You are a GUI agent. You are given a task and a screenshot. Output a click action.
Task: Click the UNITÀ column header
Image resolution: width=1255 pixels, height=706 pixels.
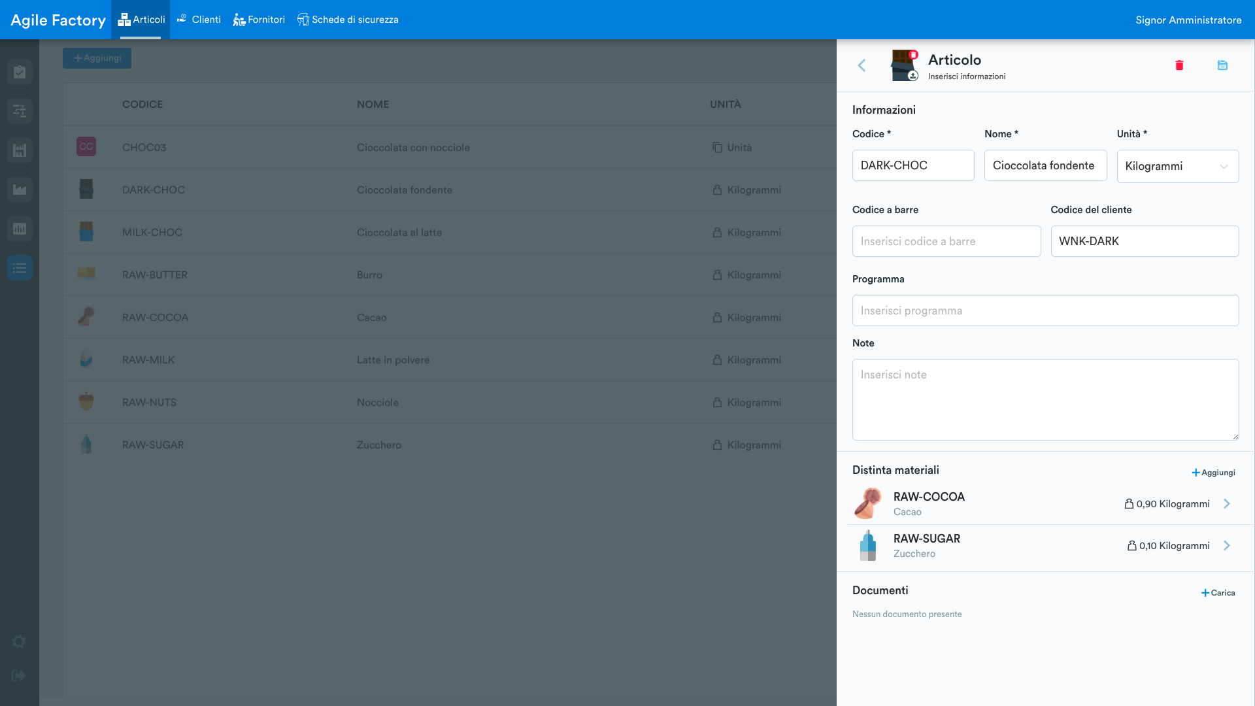(x=726, y=104)
